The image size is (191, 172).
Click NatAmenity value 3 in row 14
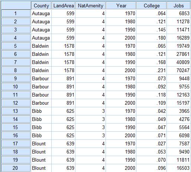pyautogui.click(x=90, y=119)
